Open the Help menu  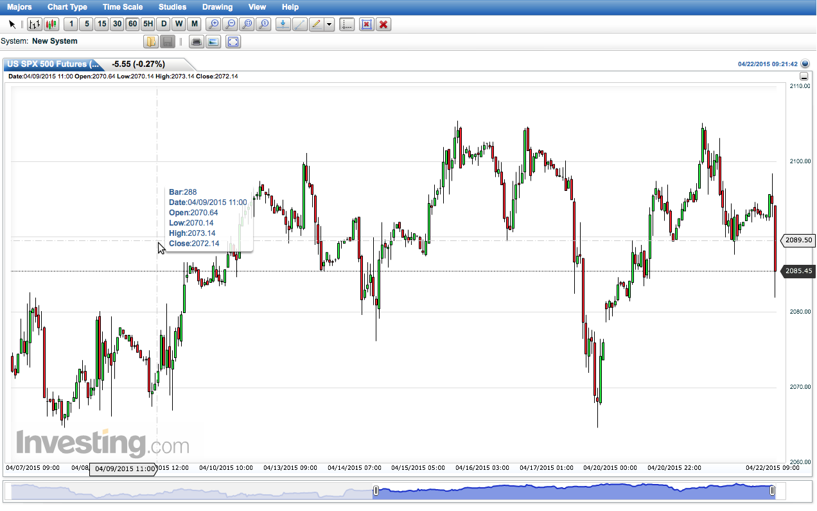pos(290,7)
